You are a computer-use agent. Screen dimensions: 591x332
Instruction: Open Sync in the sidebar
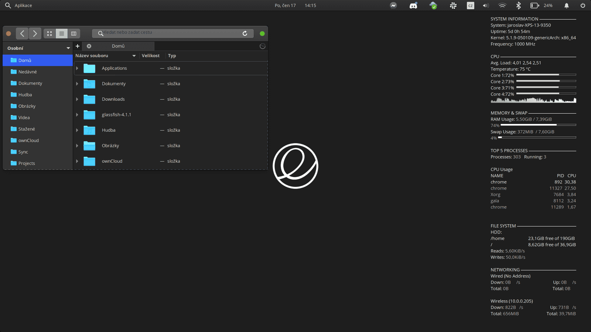[38, 152]
